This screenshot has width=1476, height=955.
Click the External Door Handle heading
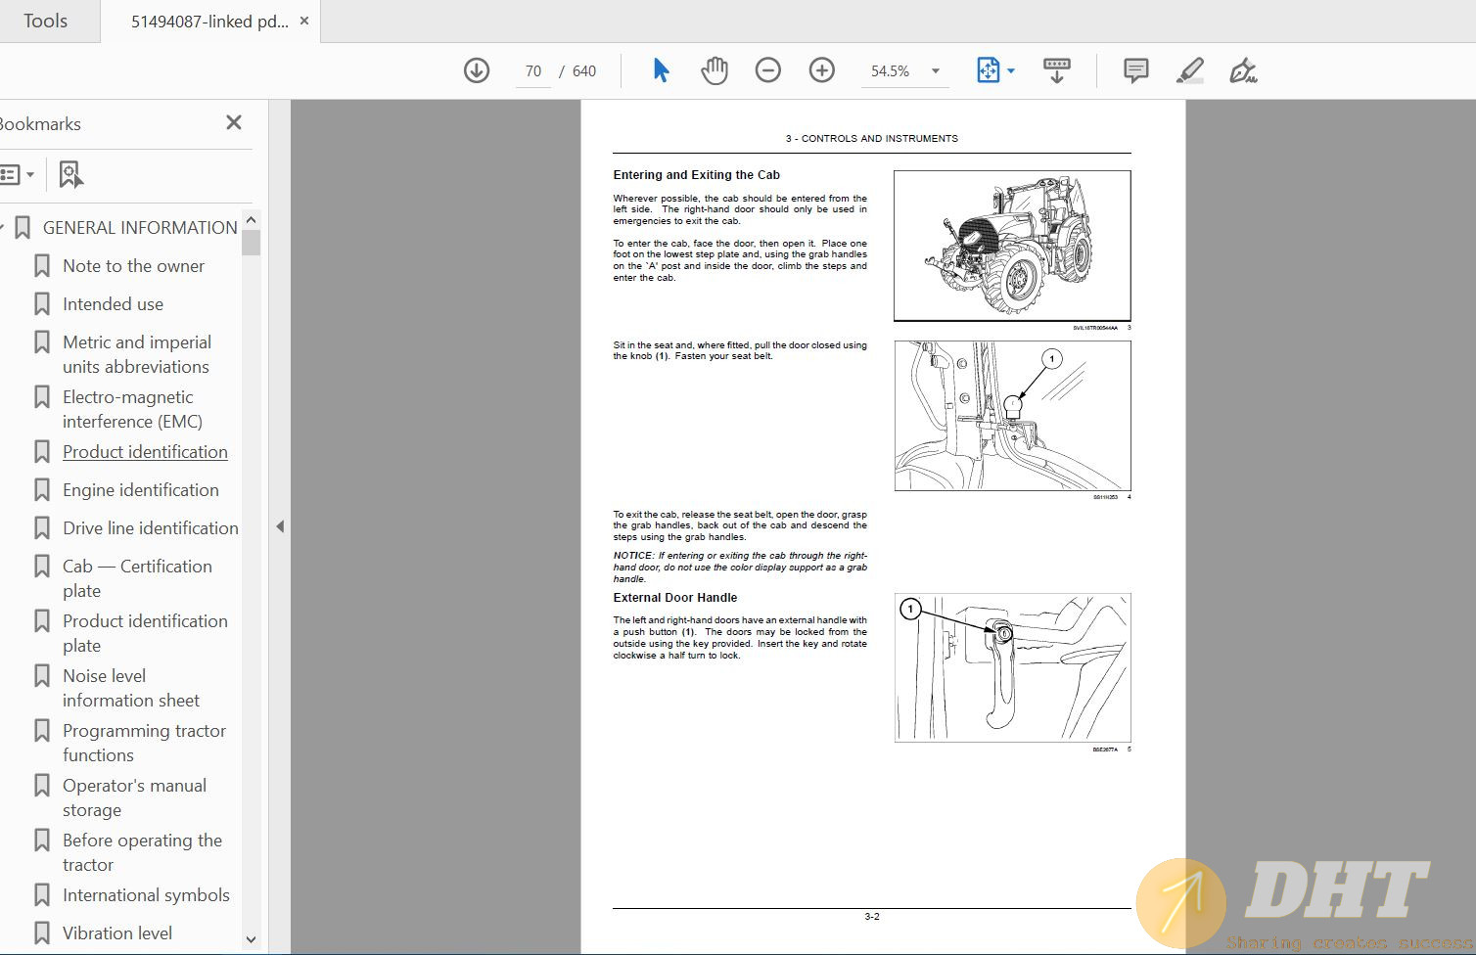click(x=675, y=598)
